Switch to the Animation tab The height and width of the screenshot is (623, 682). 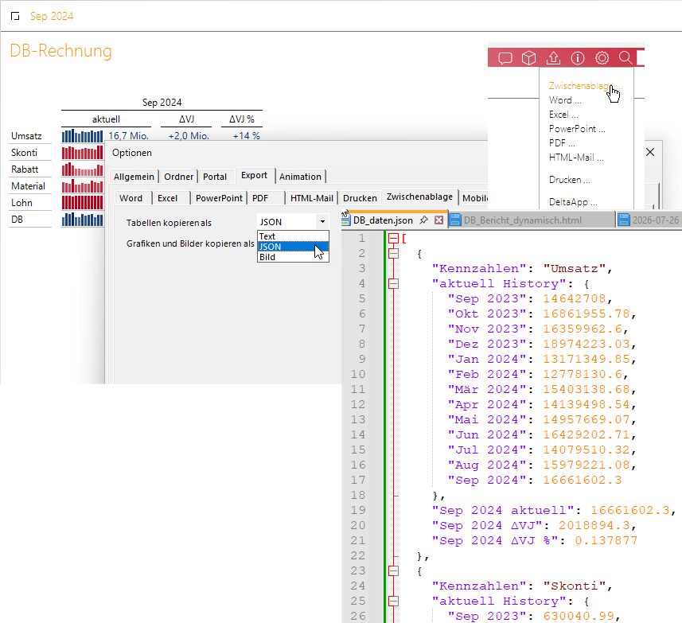(x=300, y=177)
